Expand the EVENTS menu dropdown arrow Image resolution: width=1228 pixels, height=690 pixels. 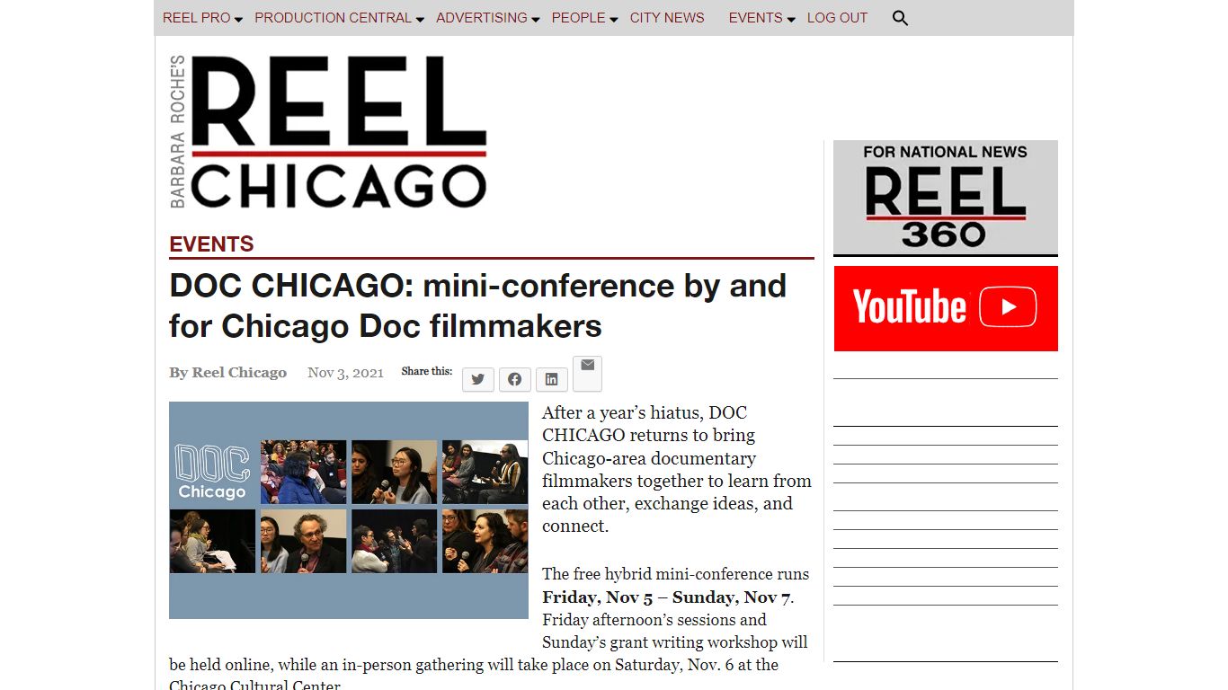[791, 20]
